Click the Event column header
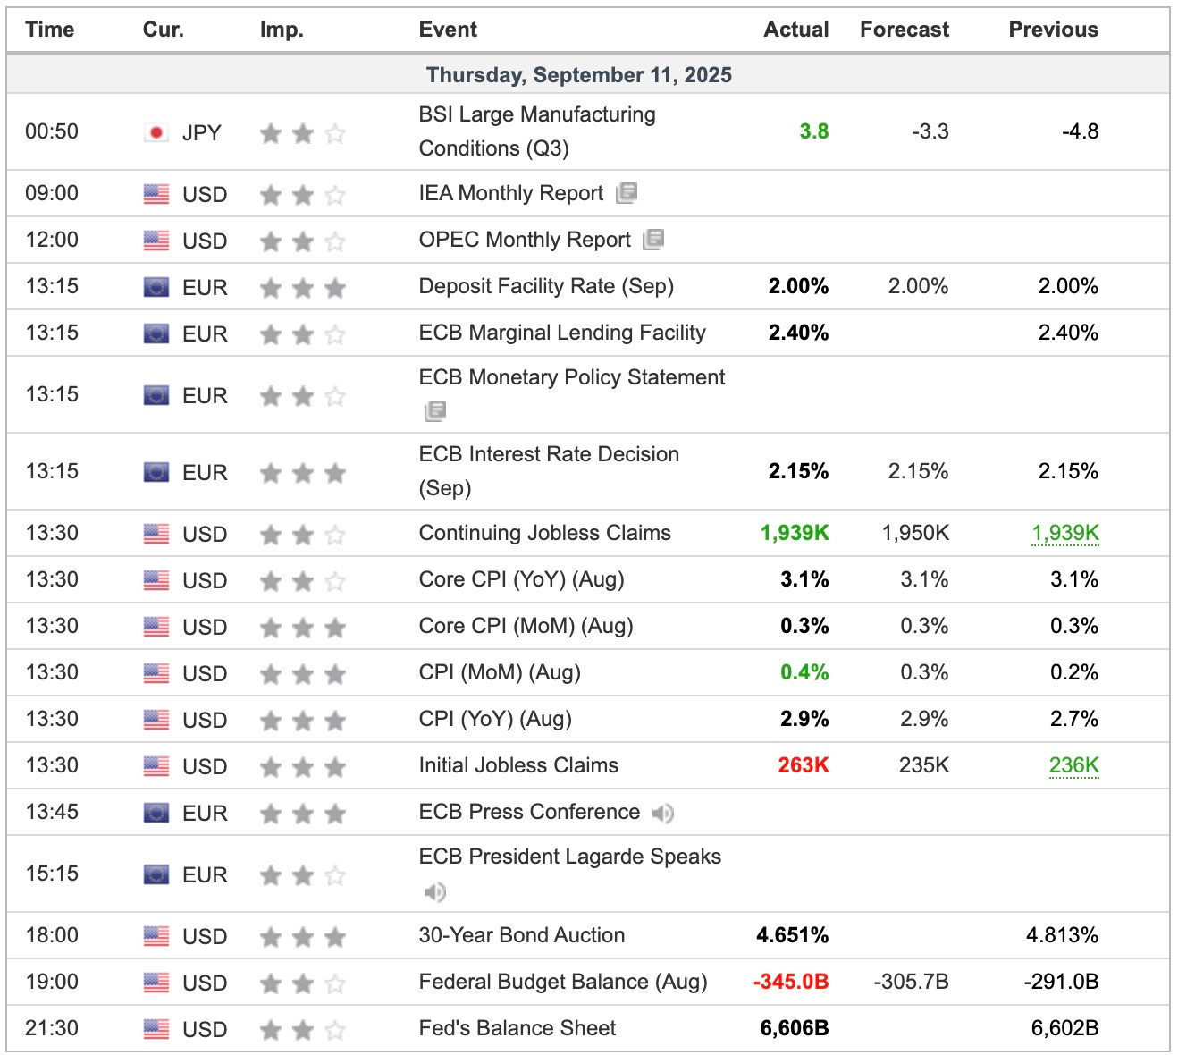 448,30
